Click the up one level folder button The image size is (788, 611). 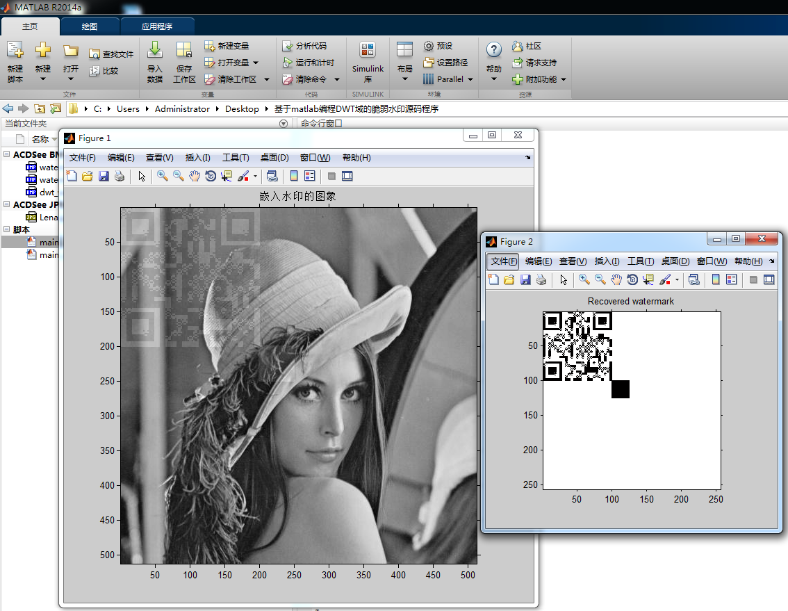39,108
